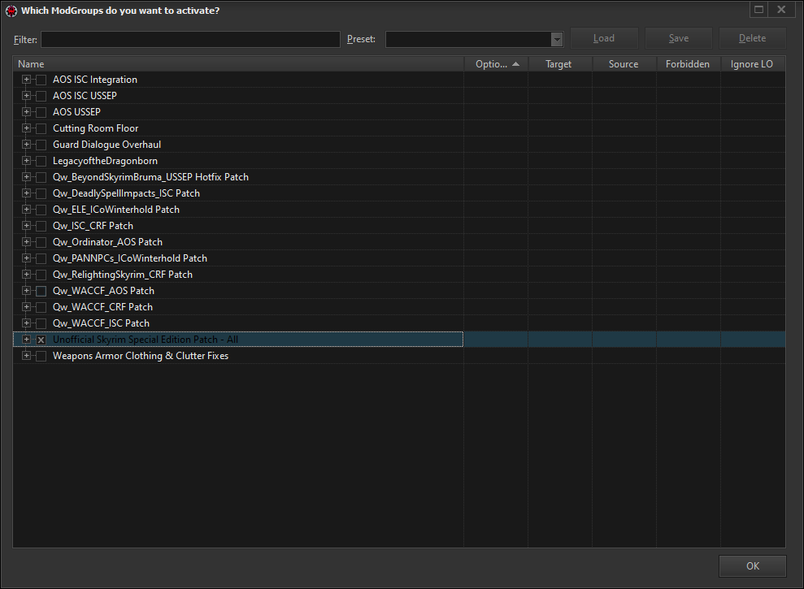Click the Ignore LO column header

753,64
